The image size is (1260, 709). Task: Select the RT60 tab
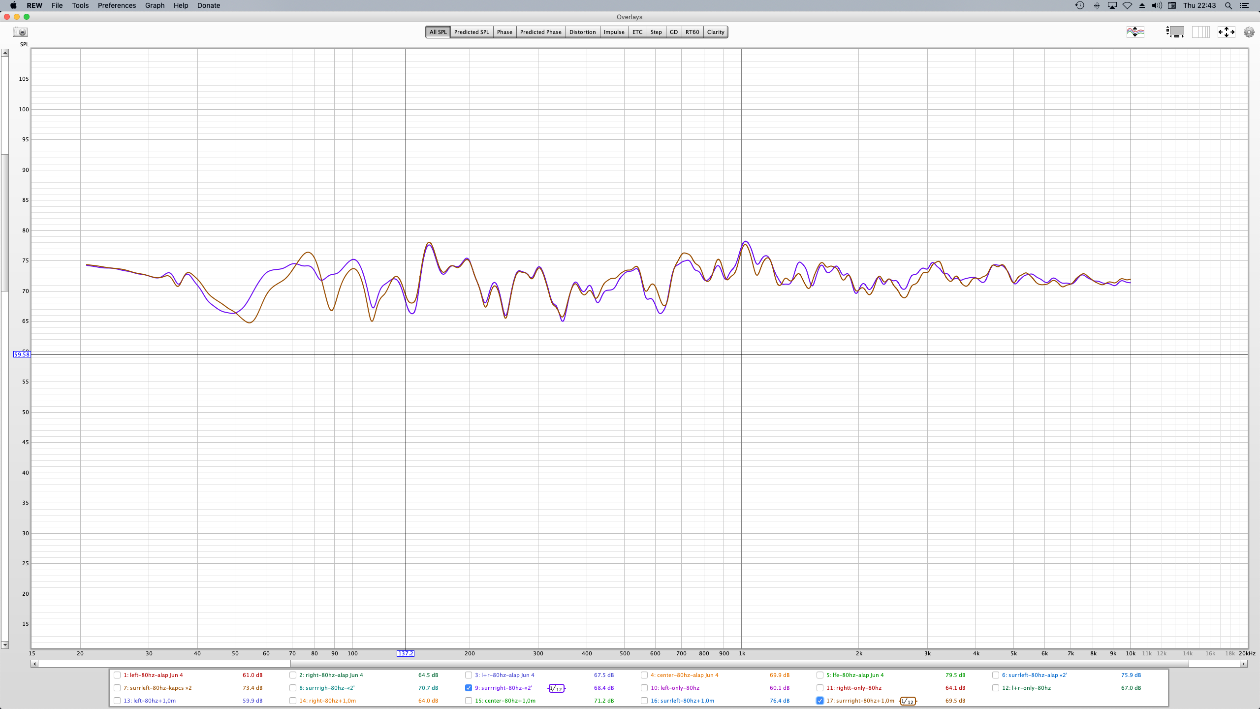(x=692, y=32)
